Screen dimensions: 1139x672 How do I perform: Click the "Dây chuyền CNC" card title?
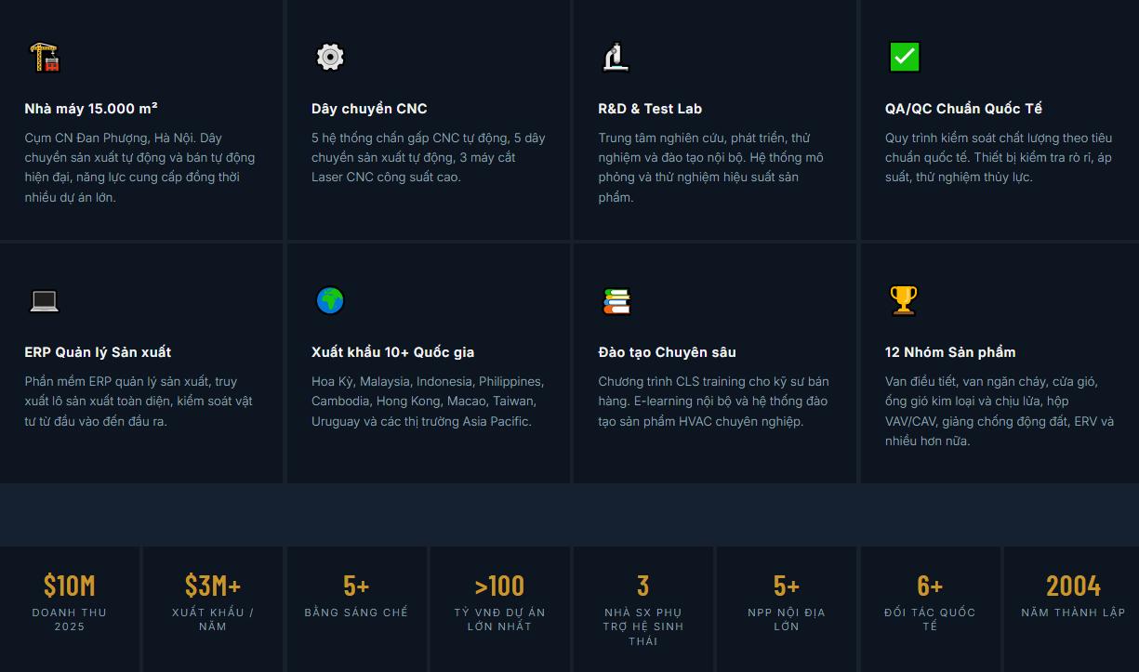(x=369, y=109)
